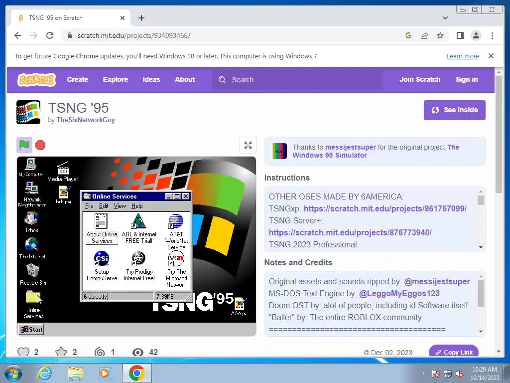The image size is (510, 383).
Task: Show hidden system tray icons
Action: pos(423,374)
